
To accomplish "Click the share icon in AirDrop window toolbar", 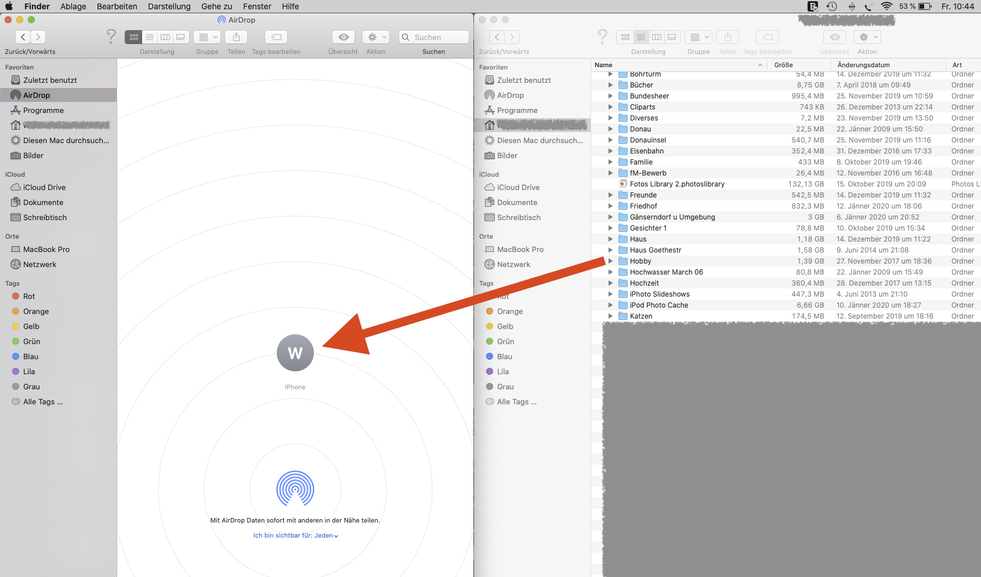I will 236,37.
